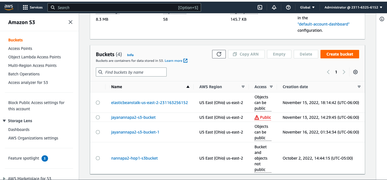Open the Global region dropdown

(x=307, y=7)
